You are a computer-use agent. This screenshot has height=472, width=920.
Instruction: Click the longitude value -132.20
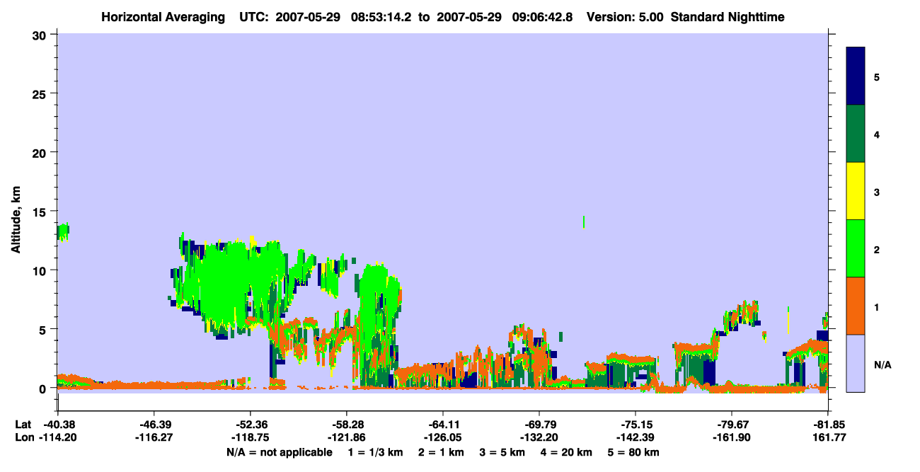click(x=539, y=437)
